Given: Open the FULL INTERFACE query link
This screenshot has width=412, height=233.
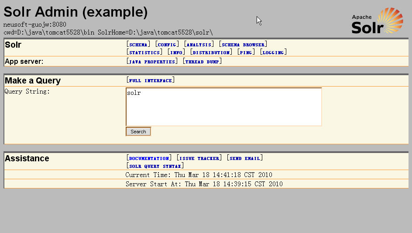Looking at the screenshot, I should pos(150,80).
